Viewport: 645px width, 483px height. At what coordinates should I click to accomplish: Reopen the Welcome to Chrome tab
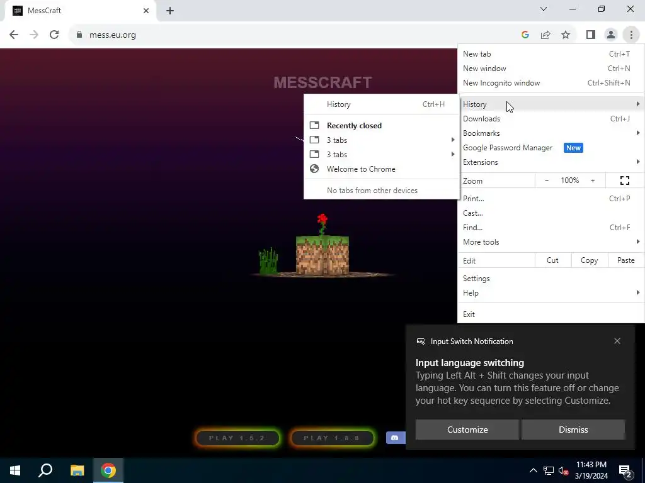(381, 169)
